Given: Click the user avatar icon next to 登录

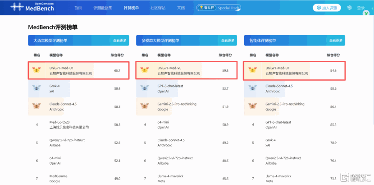Looking at the screenshot, I should 350,8.
